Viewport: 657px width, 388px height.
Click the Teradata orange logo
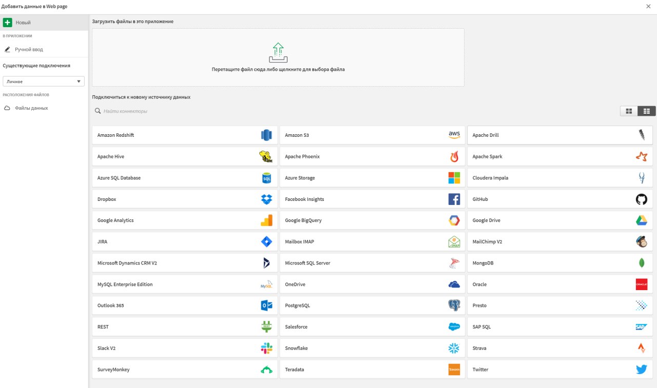tap(454, 370)
